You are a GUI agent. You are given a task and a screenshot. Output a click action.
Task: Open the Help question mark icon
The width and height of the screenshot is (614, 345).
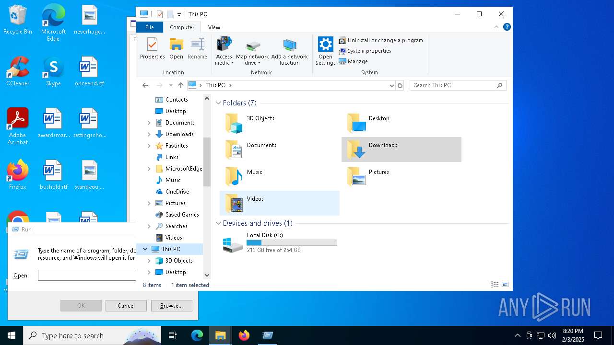click(x=507, y=27)
